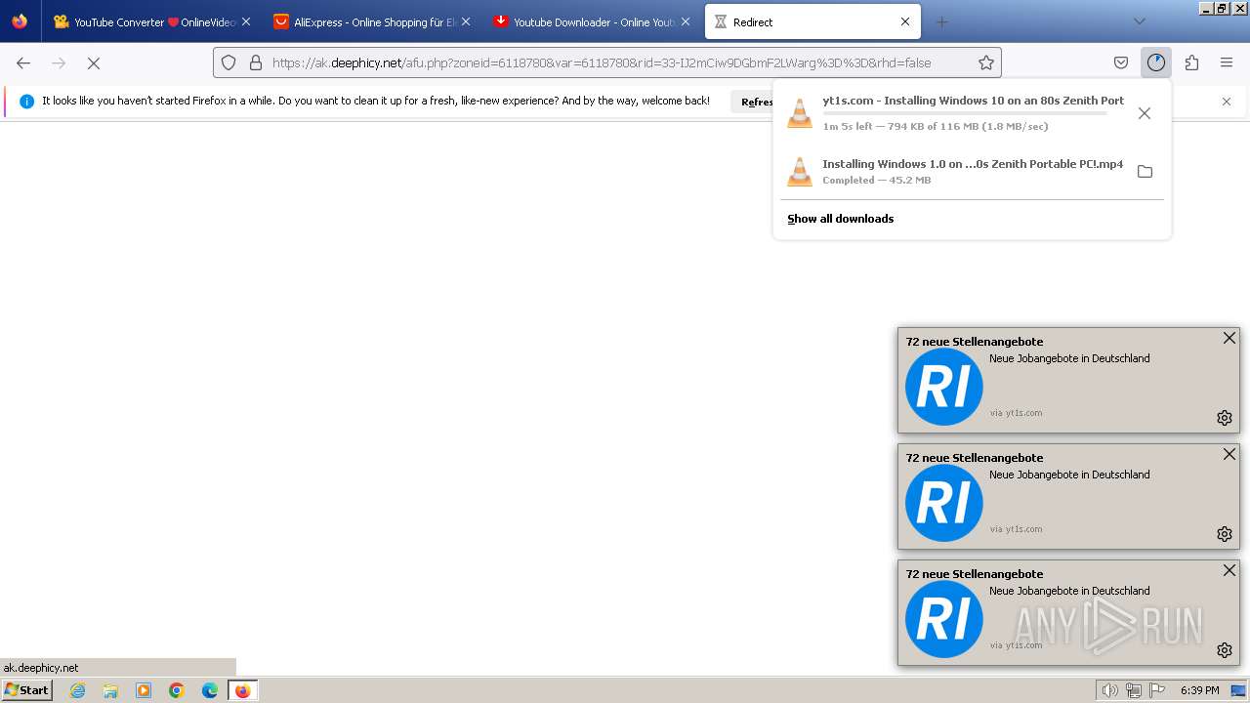This screenshot has width=1250, height=703.
Task: Close the middle Stellenangebote notification
Action: tap(1229, 454)
